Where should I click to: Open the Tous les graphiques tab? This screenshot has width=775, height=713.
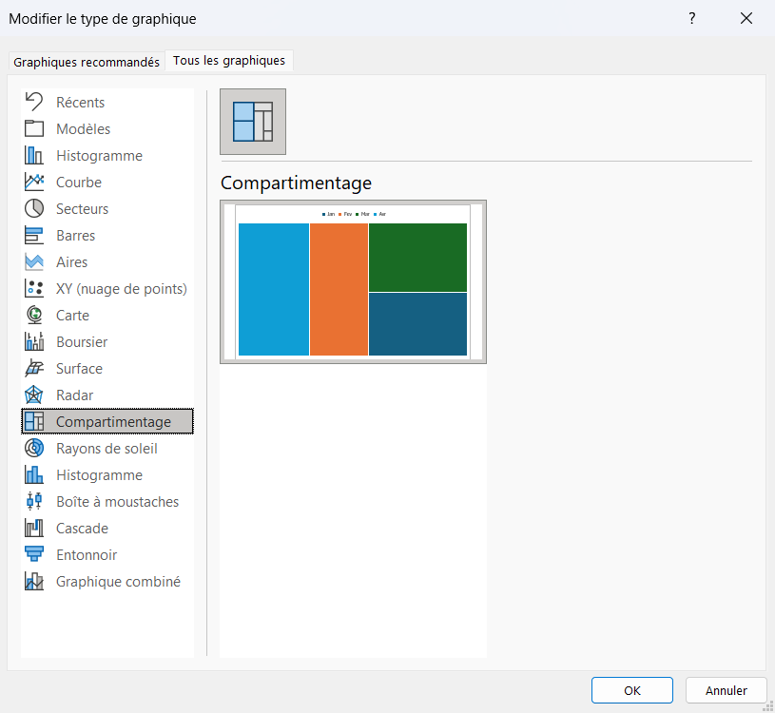[x=229, y=60]
